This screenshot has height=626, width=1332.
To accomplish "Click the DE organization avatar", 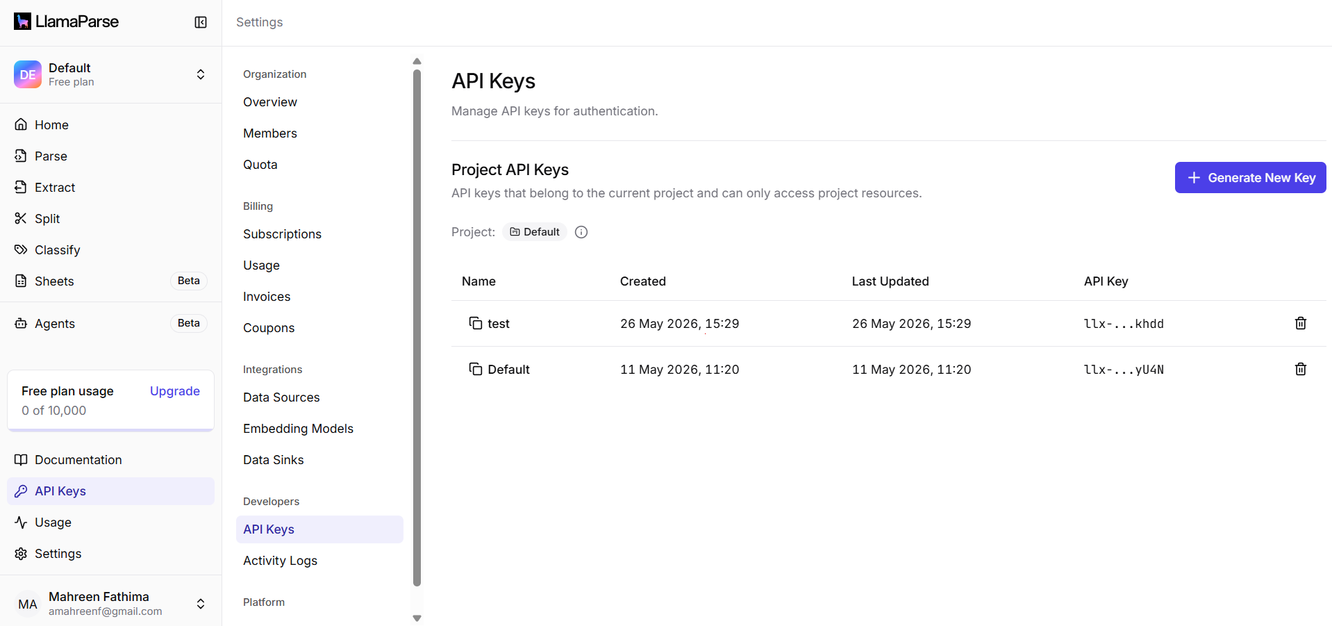I will click(x=28, y=74).
